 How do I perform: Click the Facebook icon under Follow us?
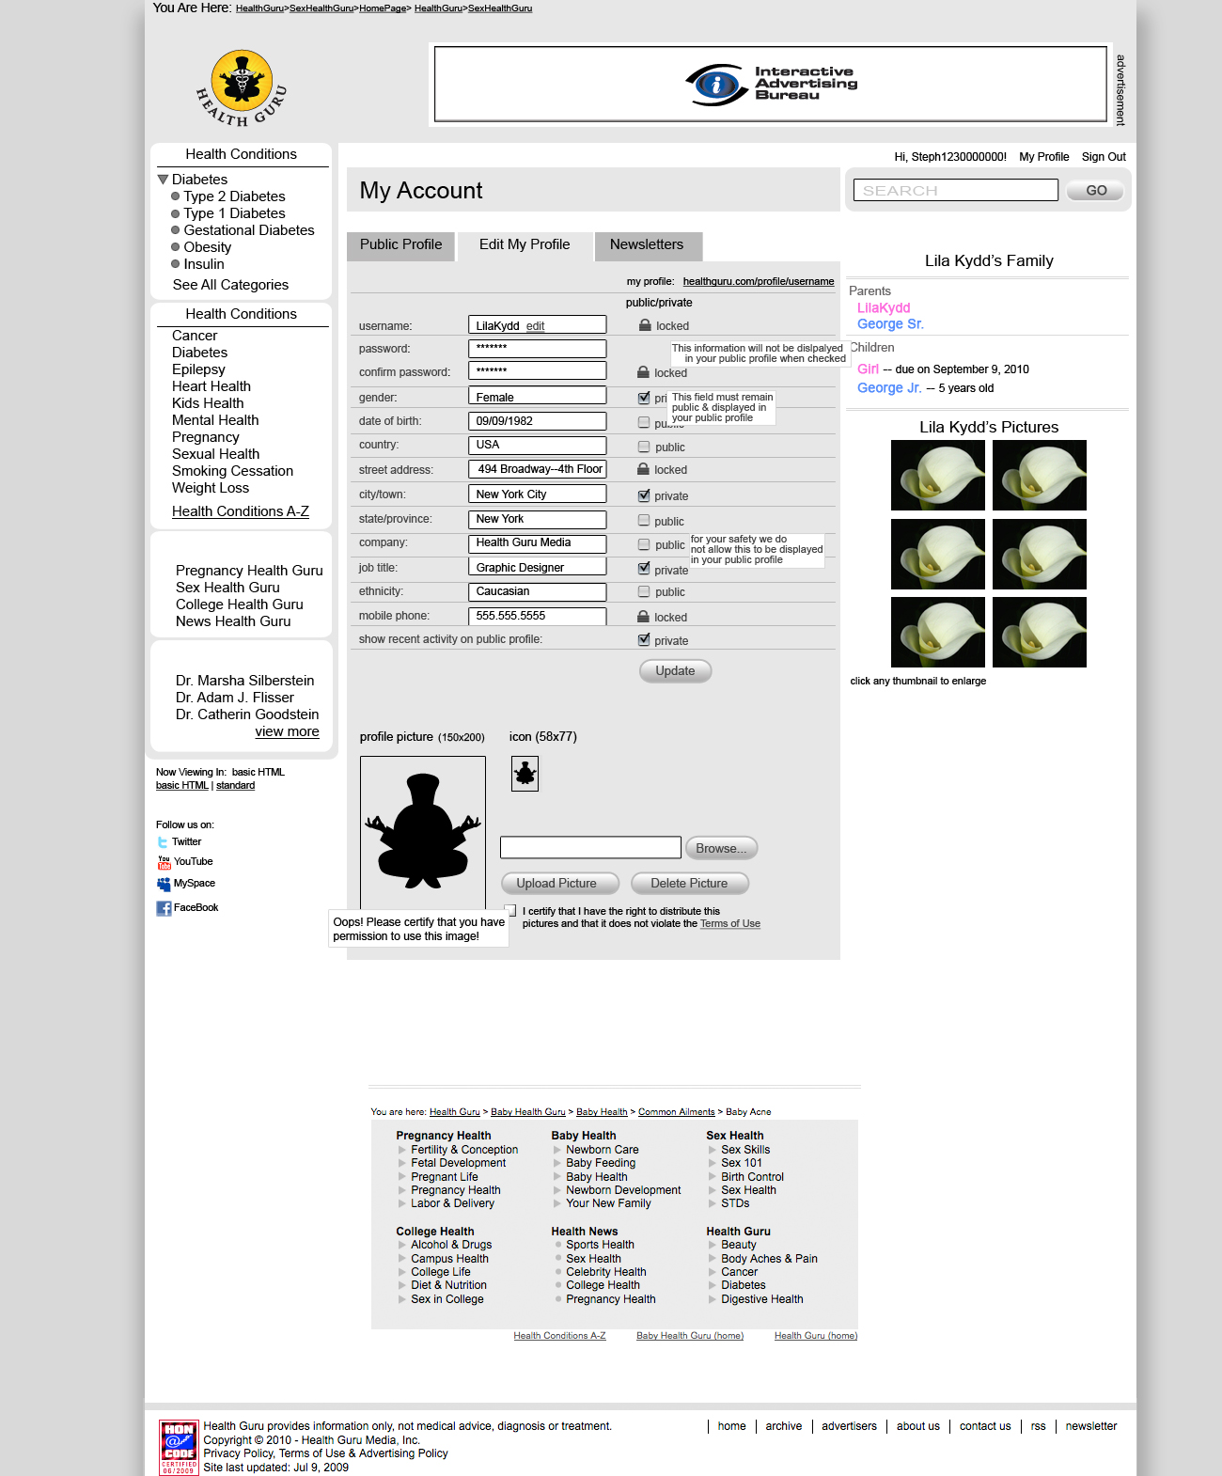tap(164, 908)
